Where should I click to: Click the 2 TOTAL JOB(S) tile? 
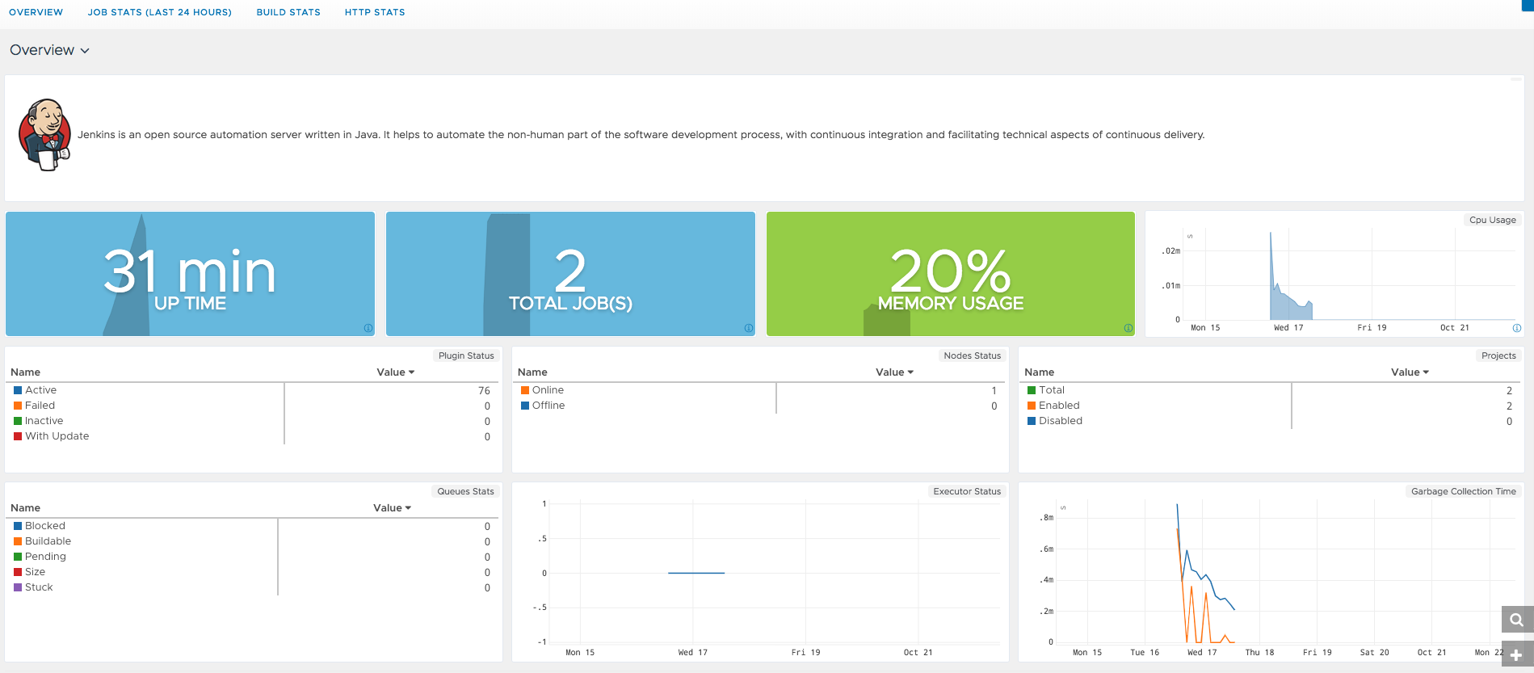coord(570,274)
